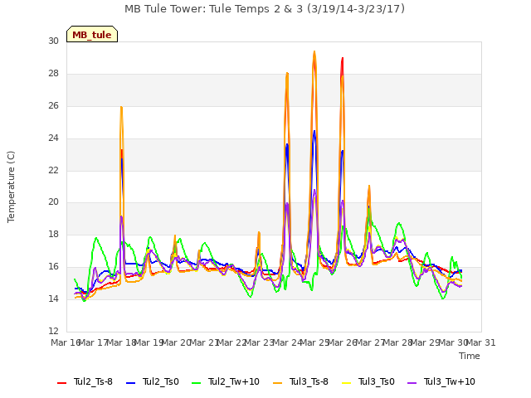Click the green Tul2_Tw+10 legend swatch
Image resolution: width=531 pixels, height=398 pixels.
[197, 383]
